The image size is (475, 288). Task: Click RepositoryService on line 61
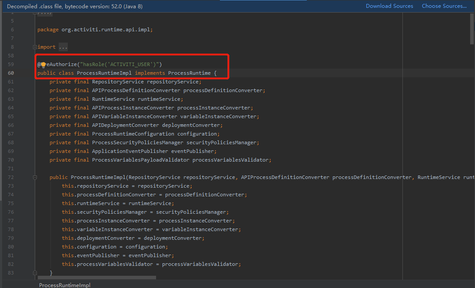point(117,81)
